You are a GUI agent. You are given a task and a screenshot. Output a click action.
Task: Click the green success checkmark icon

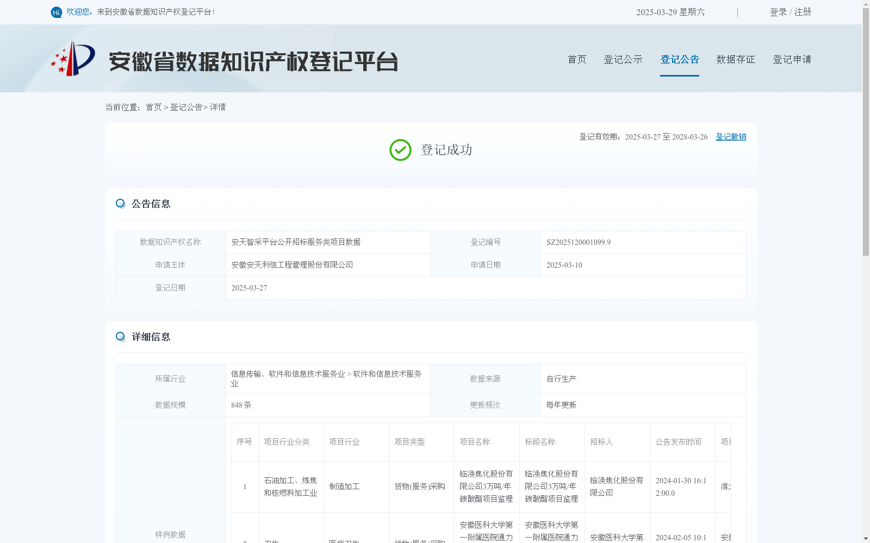(400, 150)
